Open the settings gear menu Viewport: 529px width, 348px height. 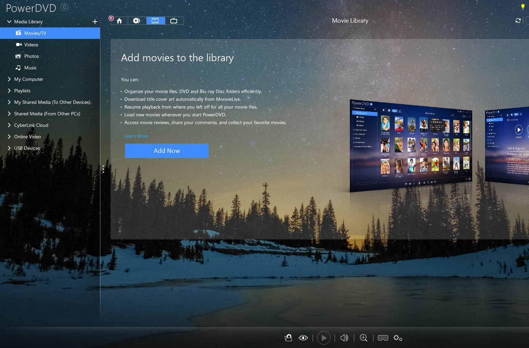pos(398,338)
